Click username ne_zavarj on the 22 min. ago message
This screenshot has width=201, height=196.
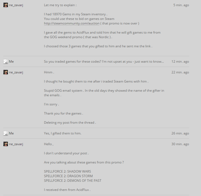pyautogui.click(x=16, y=73)
